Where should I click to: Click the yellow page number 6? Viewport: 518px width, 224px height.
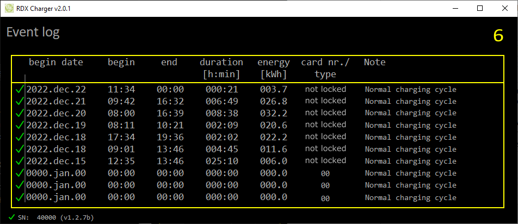[x=498, y=36]
